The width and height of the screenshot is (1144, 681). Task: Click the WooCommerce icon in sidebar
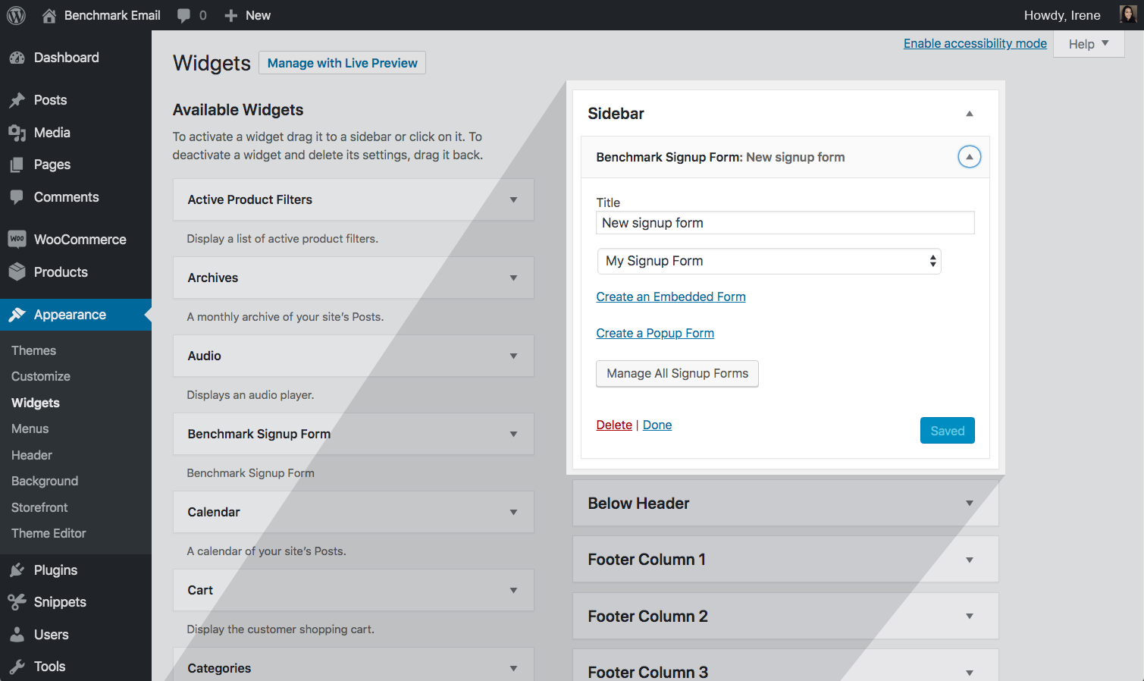coord(17,240)
